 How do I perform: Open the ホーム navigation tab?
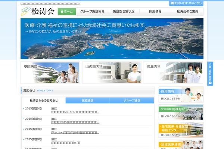[67, 12]
